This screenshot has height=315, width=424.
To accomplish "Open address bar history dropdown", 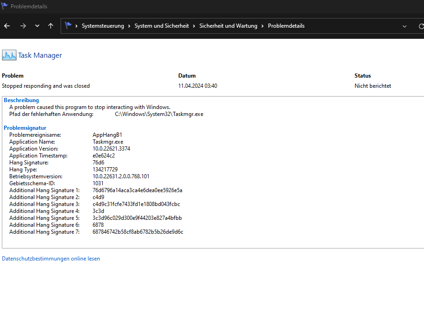I will click(x=405, y=26).
